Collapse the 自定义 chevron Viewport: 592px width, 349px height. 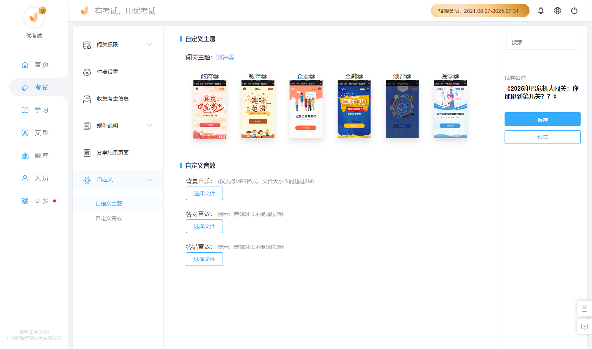tap(150, 180)
